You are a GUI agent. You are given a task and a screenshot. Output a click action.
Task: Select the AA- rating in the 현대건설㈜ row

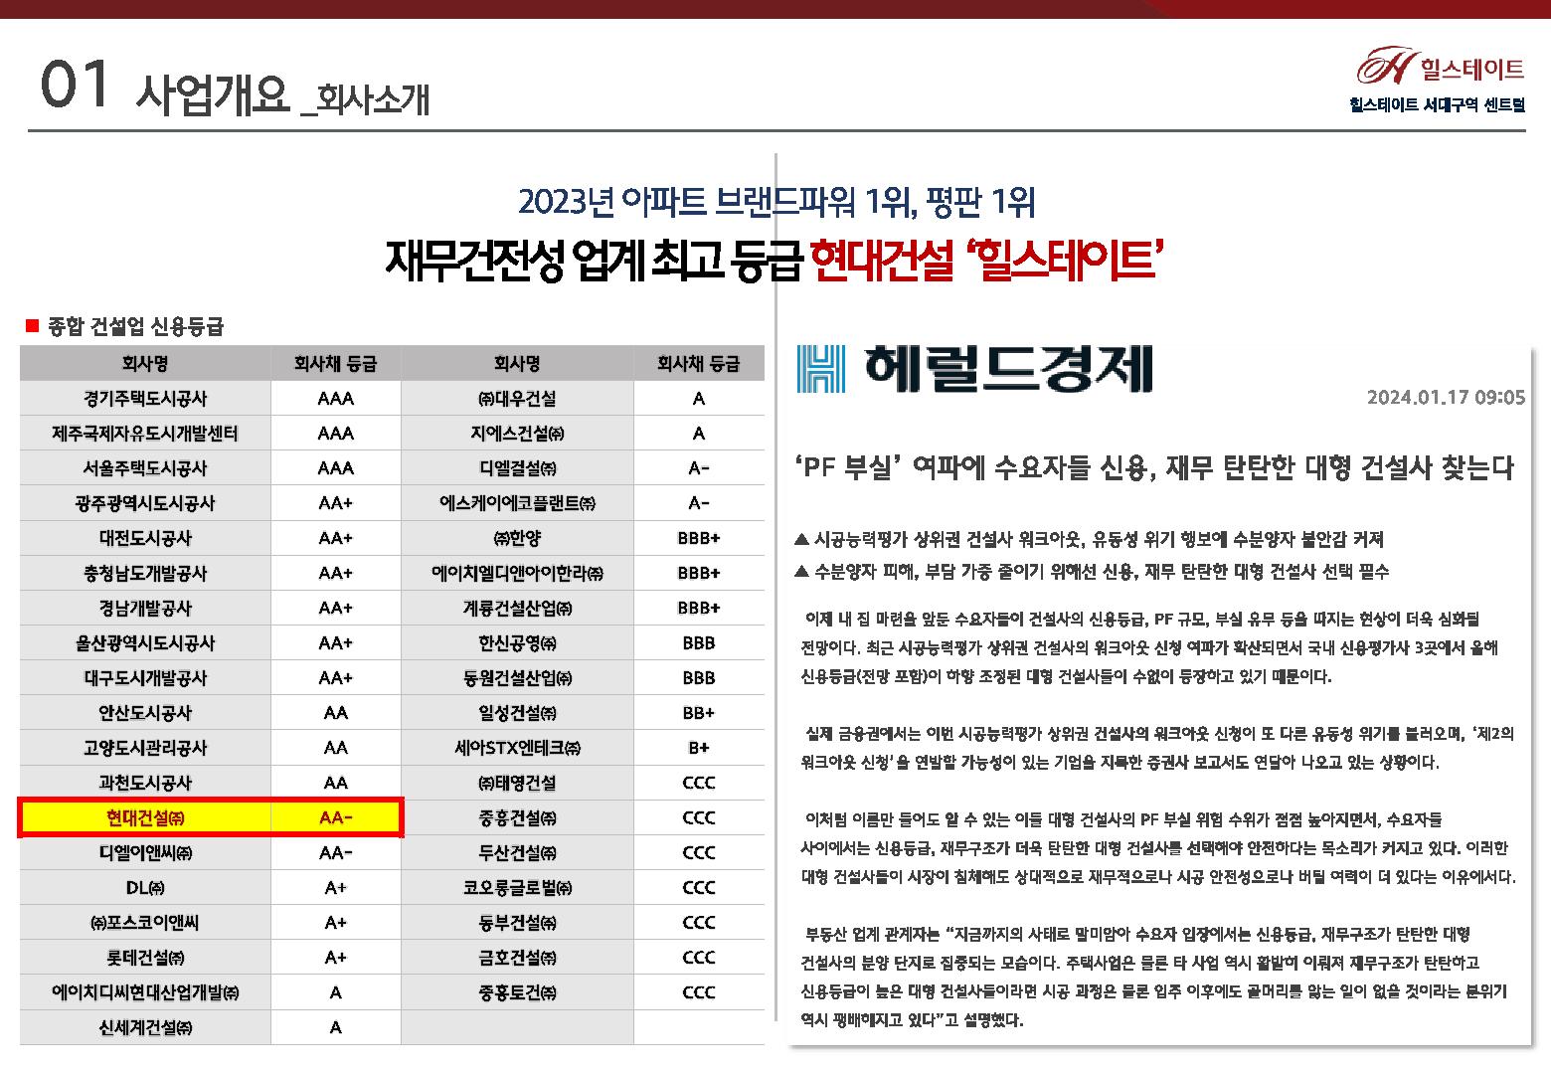coord(336,817)
